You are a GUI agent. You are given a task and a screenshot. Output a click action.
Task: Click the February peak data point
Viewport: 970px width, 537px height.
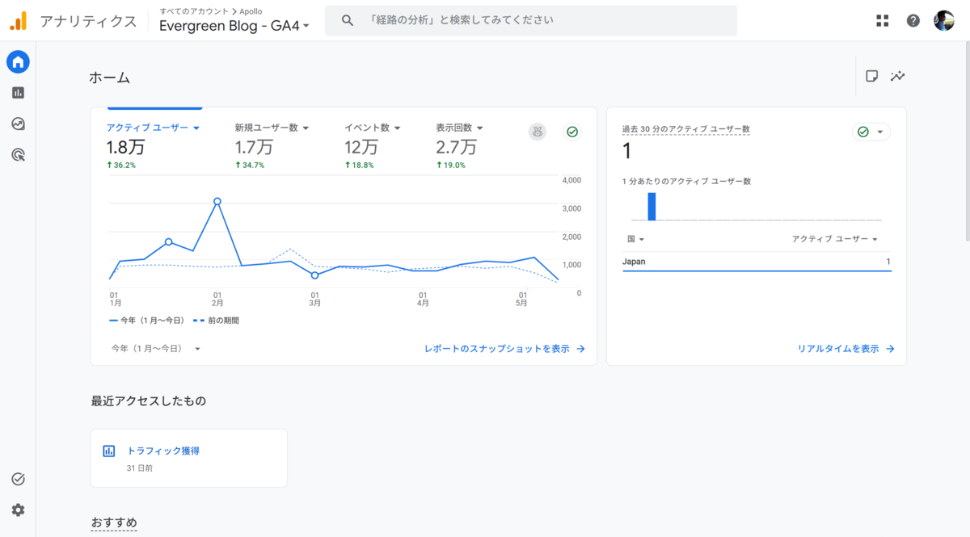(x=217, y=201)
